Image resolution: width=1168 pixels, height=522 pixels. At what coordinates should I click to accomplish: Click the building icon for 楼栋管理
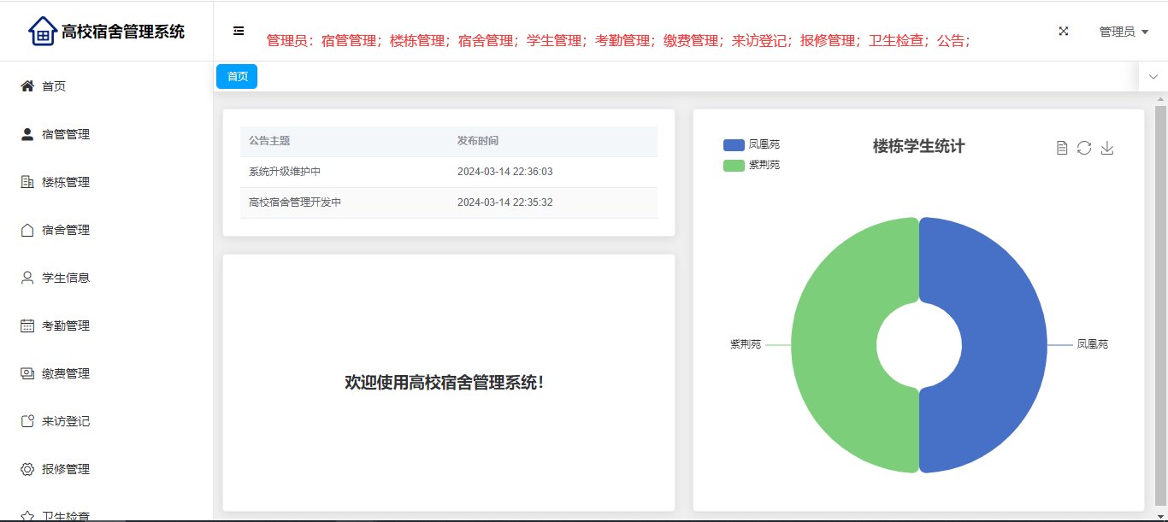tap(27, 182)
